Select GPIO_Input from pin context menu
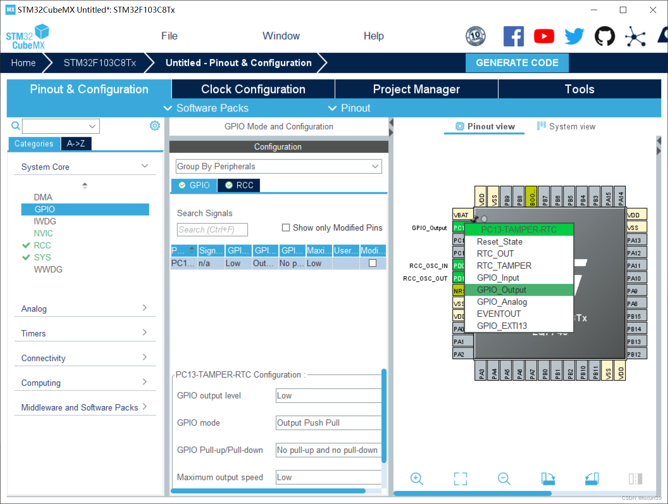 click(519, 278)
